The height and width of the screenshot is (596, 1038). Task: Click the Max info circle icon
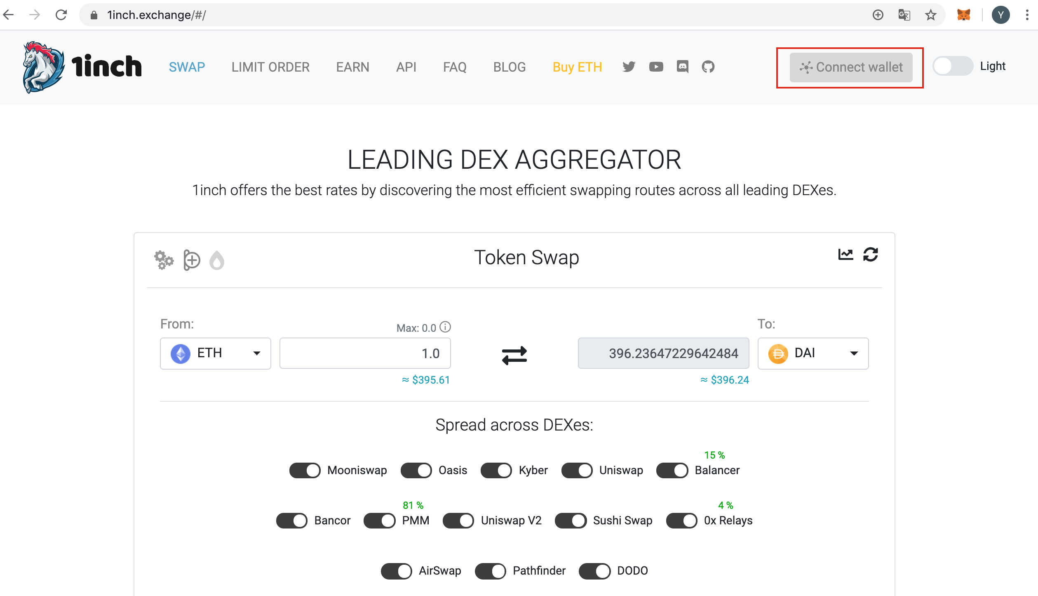445,327
